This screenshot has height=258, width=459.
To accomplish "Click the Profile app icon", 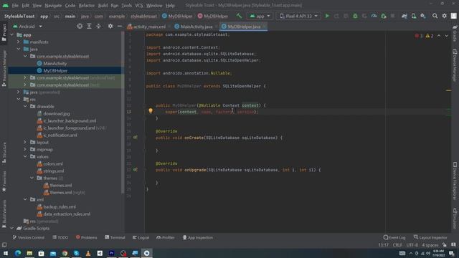I will pyautogui.click(x=374, y=16).
